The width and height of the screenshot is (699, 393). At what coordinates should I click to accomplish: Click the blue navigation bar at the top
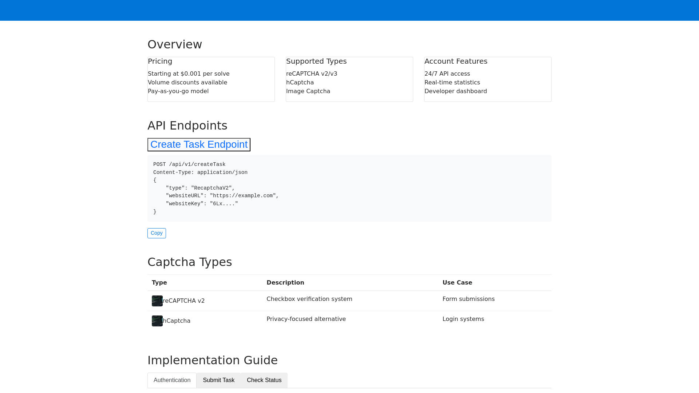point(349,10)
